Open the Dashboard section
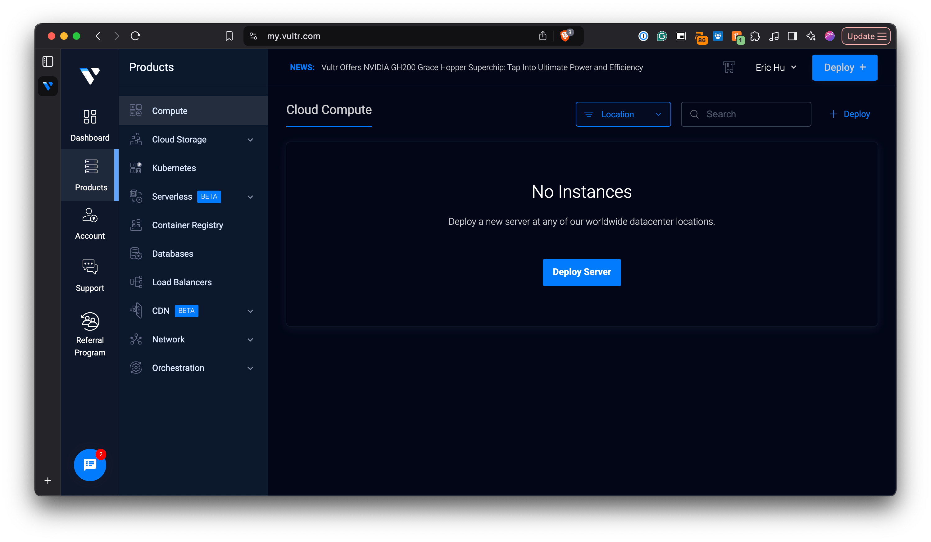 (90, 125)
